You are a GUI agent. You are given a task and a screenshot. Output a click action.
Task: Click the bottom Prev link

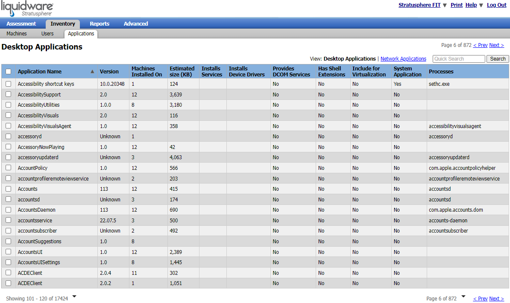[481, 298]
